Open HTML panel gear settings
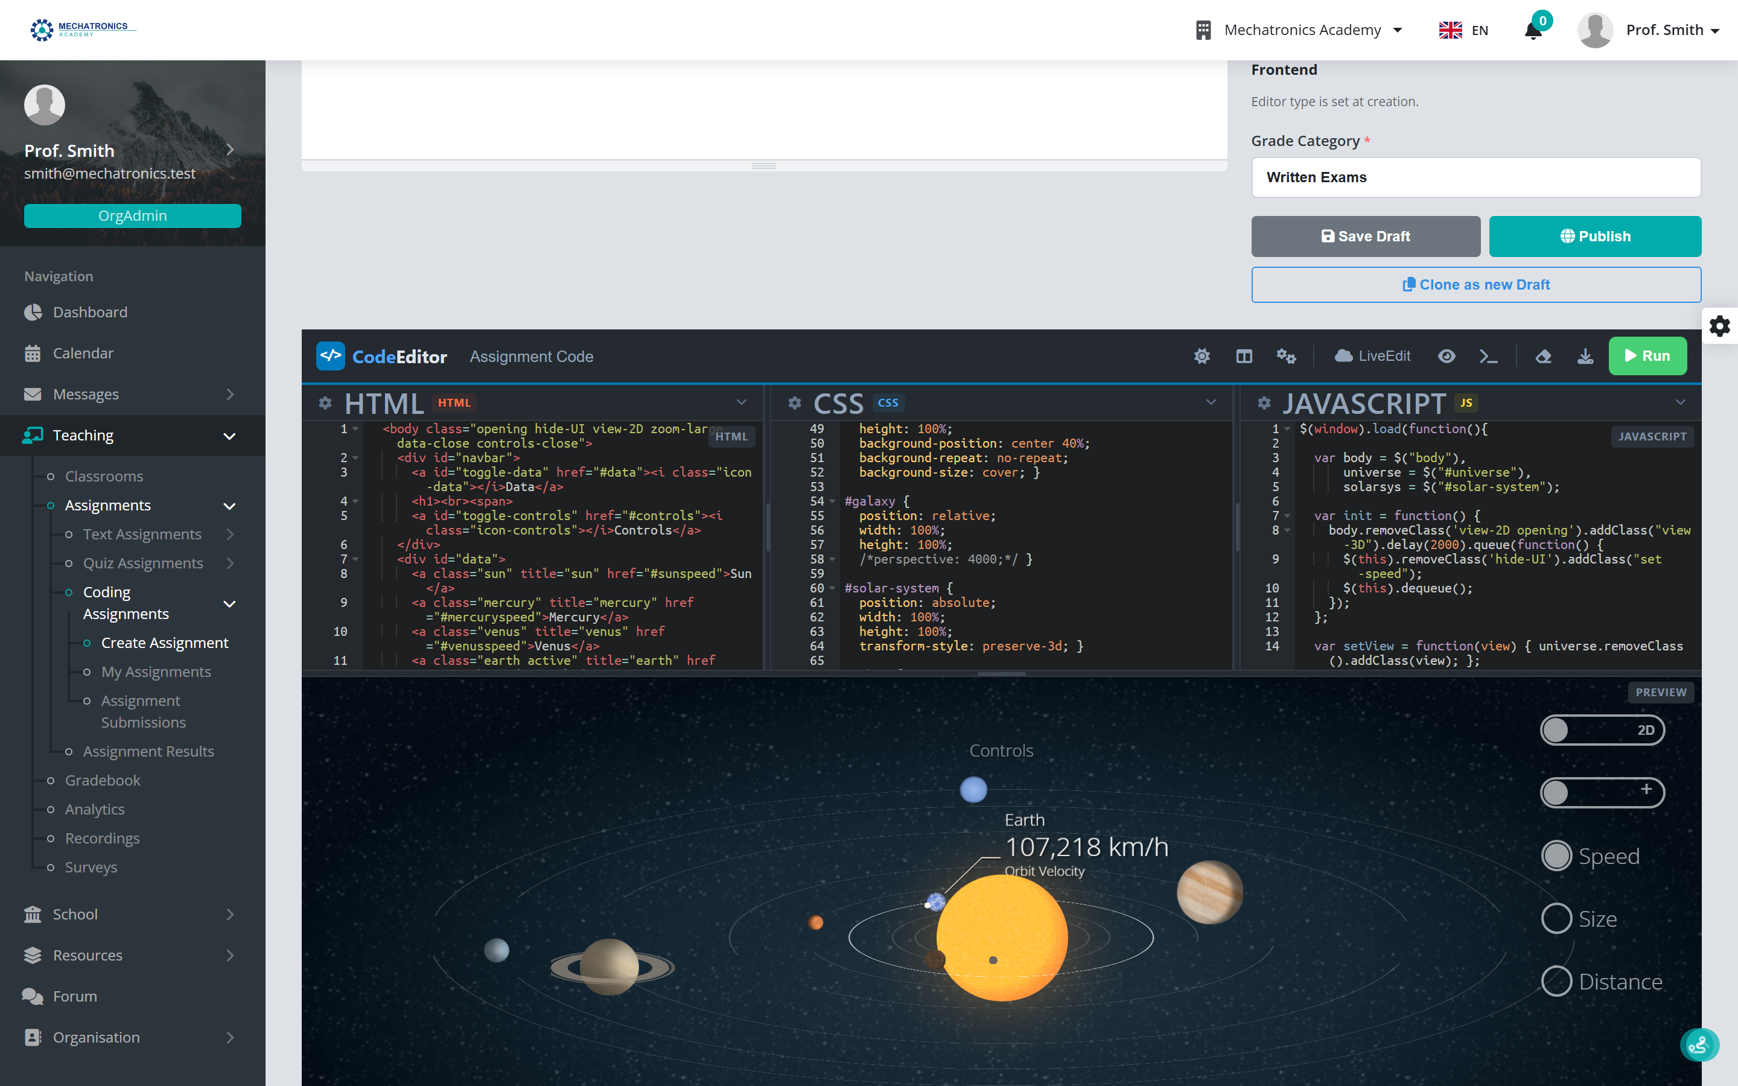 pos(325,403)
